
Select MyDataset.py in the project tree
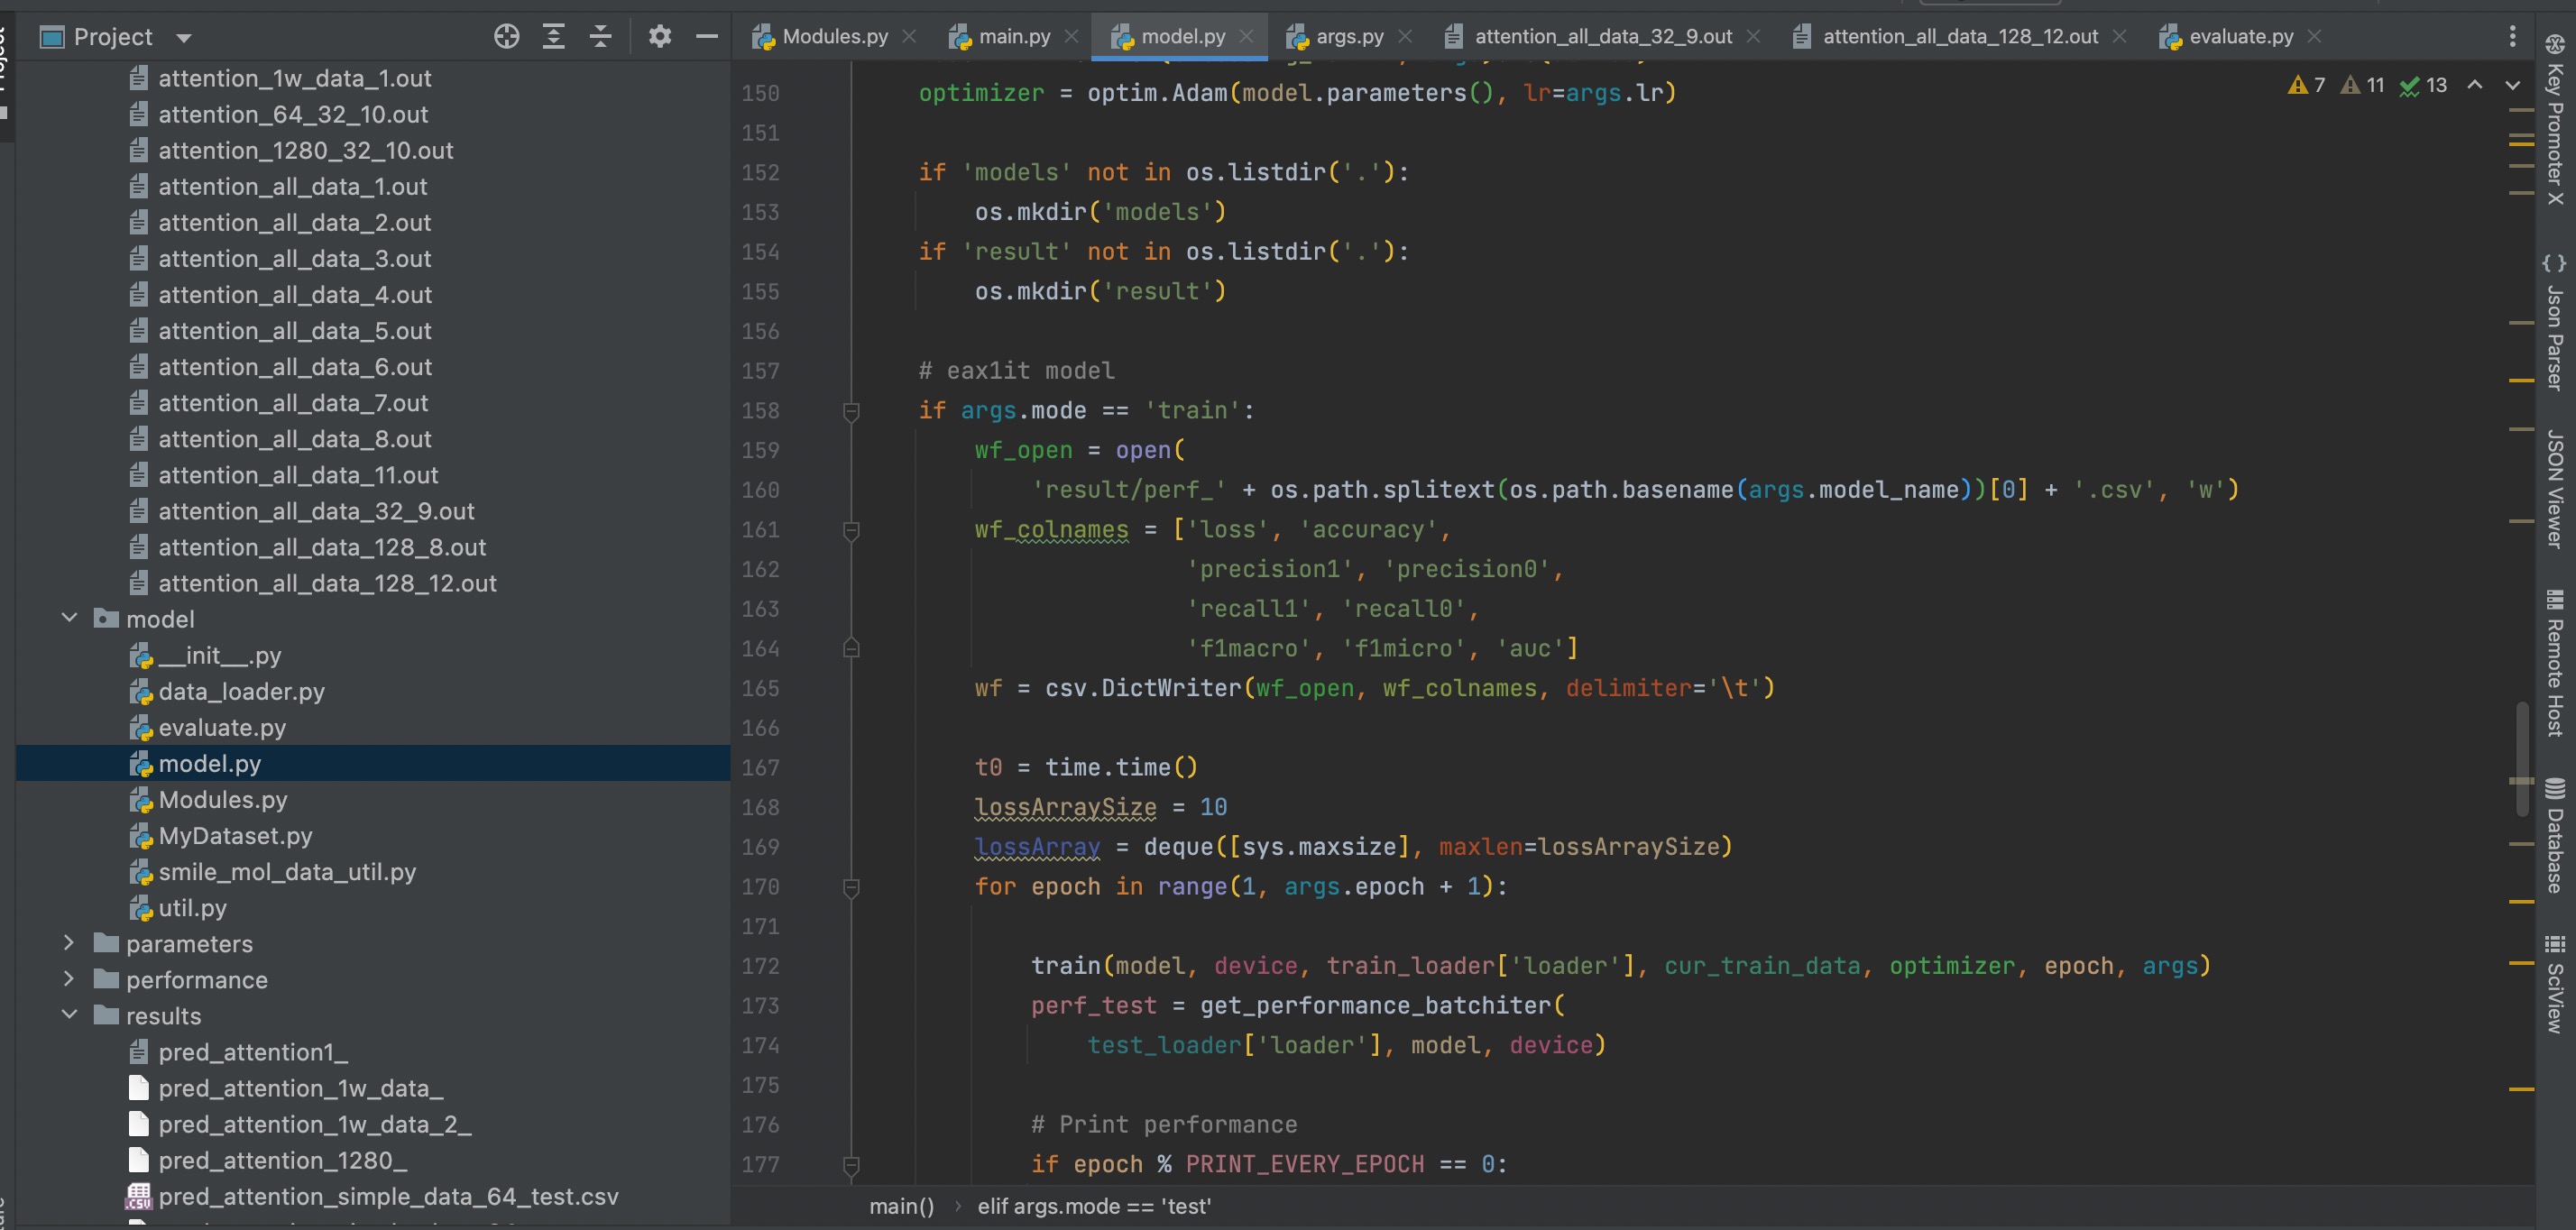(235, 836)
